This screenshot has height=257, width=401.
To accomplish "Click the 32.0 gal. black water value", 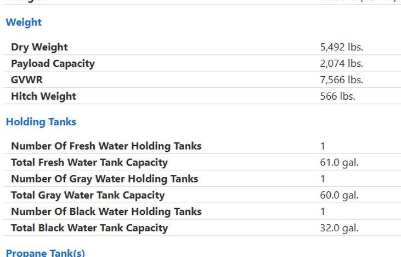I will [340, 228].
